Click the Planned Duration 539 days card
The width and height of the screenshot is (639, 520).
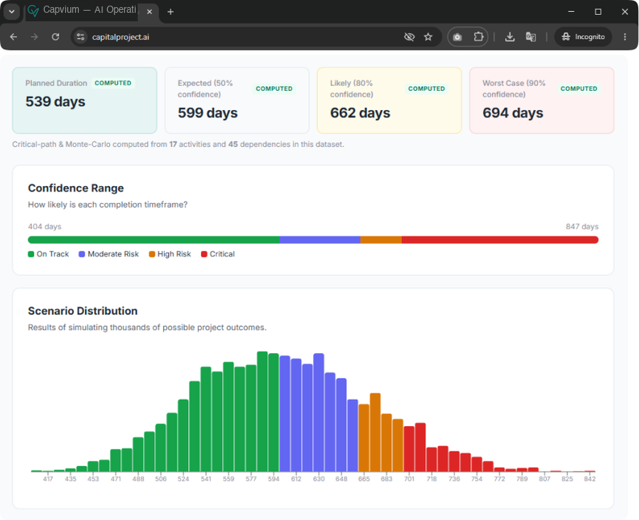(84, 100)
